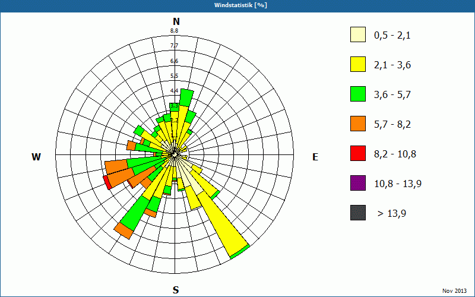Click the legend label '> 13,9'
This screenshot has height=297, width=475.
(x=392, y=214)
